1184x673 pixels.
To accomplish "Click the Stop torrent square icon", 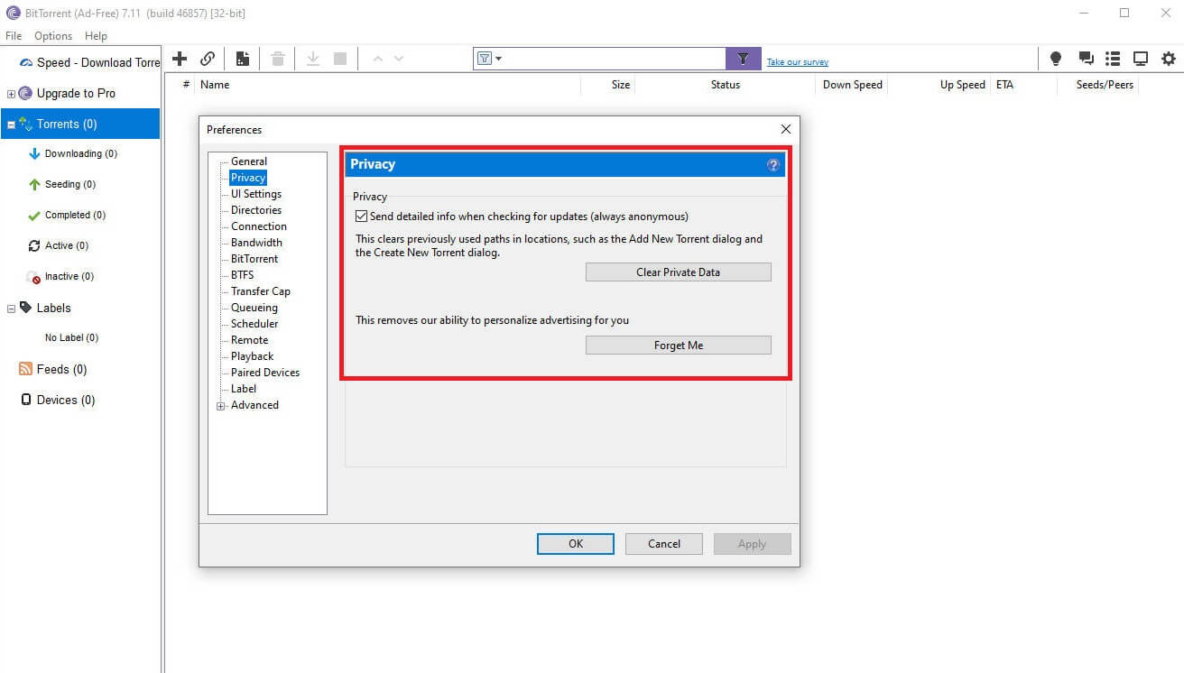I will point(340,59).
